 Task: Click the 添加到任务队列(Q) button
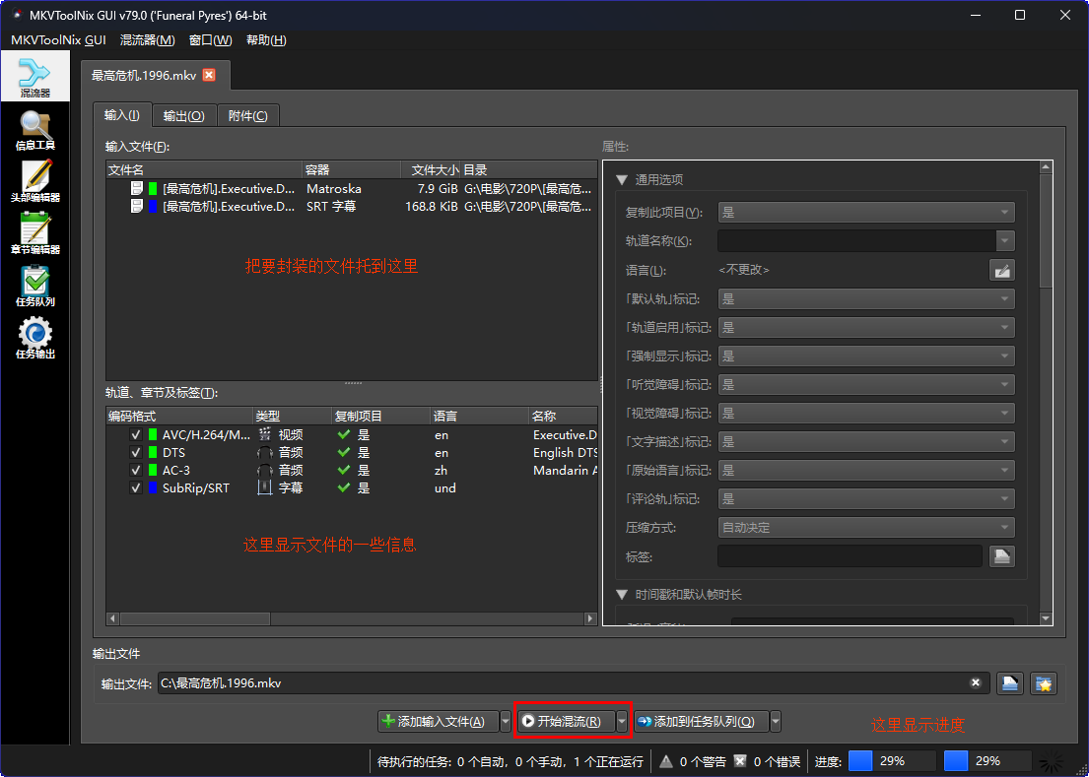tap(702, 722)
